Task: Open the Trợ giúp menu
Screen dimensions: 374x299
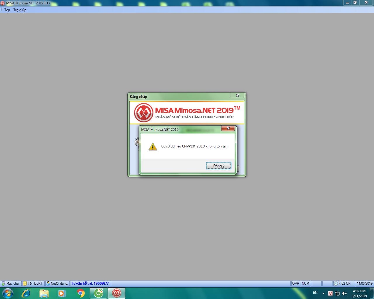Action: pos(20,10)
